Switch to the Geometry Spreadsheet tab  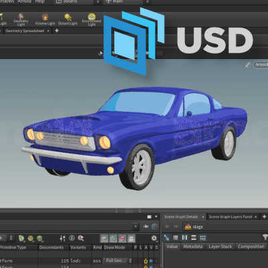point(25,31)
